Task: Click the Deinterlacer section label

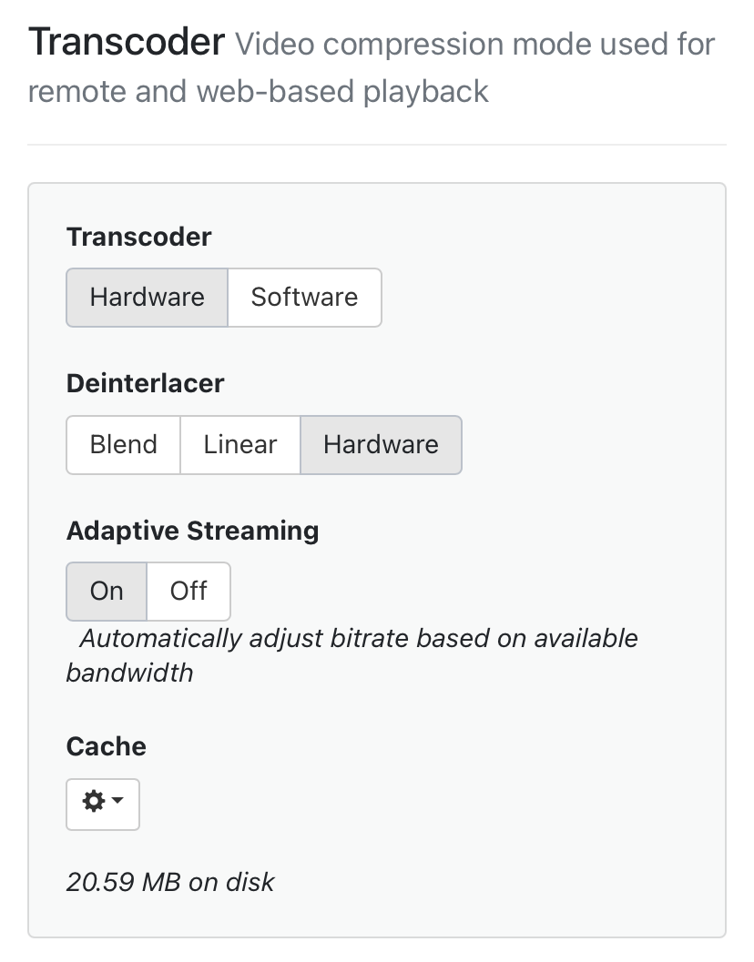Action: pyautogui.click(x=145, y=383)
